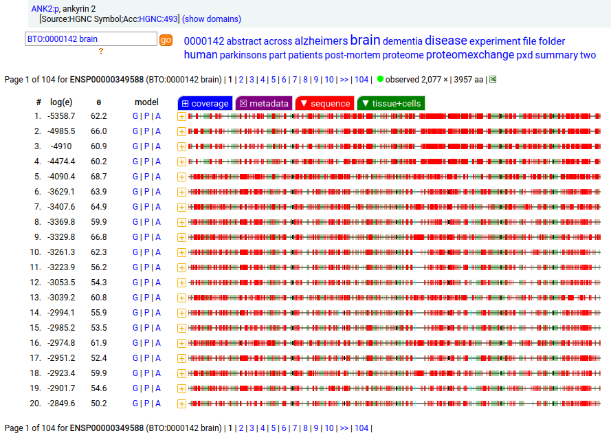Click the 'parkinsons' keyword in tag cloud
The image size is (611, 442).
[243, 56]
